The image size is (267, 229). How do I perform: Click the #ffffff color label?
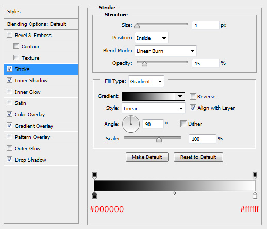pos(249,209)
